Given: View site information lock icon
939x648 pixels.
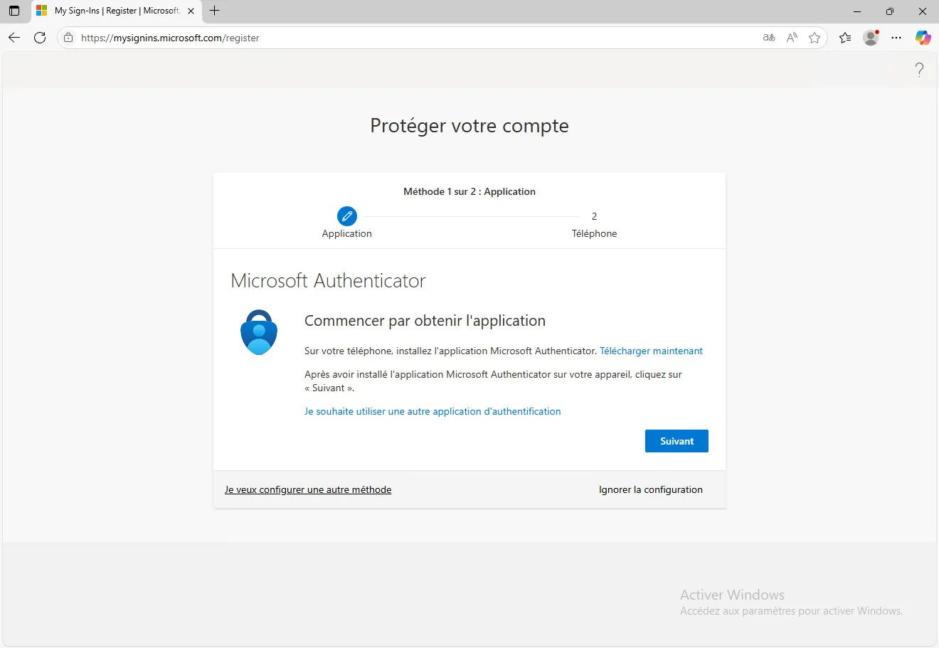Looking at the screenshot, I should pyautogui.click(x=68, y=38).
